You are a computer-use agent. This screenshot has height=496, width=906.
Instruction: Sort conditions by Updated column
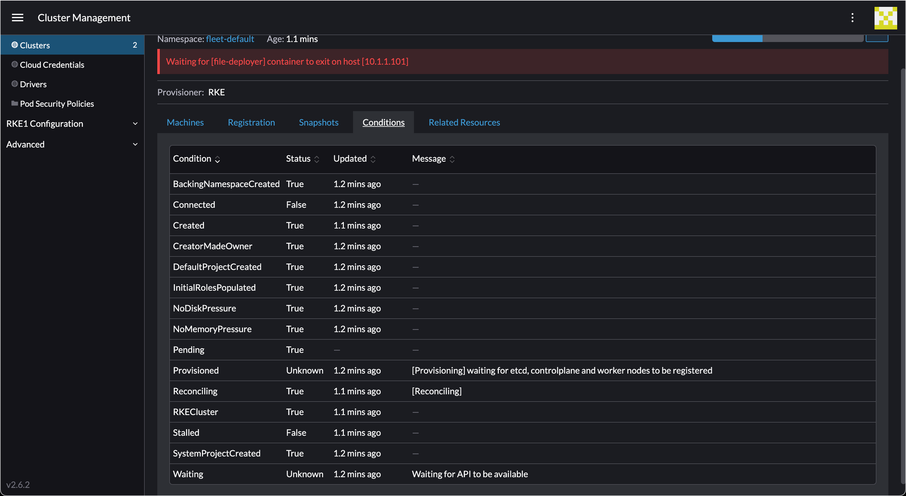(x=373, y=159)
